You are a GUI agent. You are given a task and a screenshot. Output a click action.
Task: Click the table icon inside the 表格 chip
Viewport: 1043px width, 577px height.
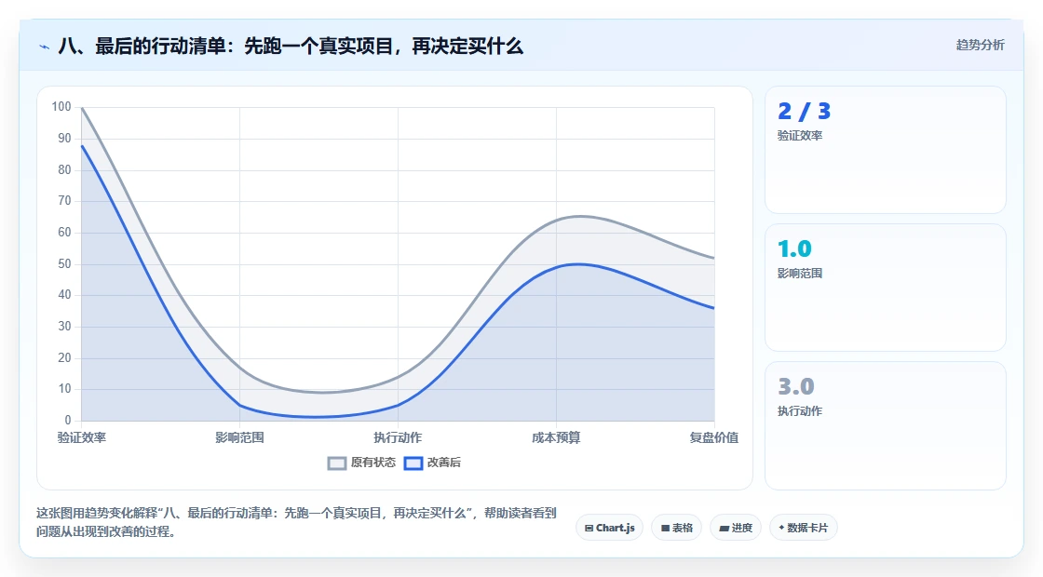[x=665, y=529]
